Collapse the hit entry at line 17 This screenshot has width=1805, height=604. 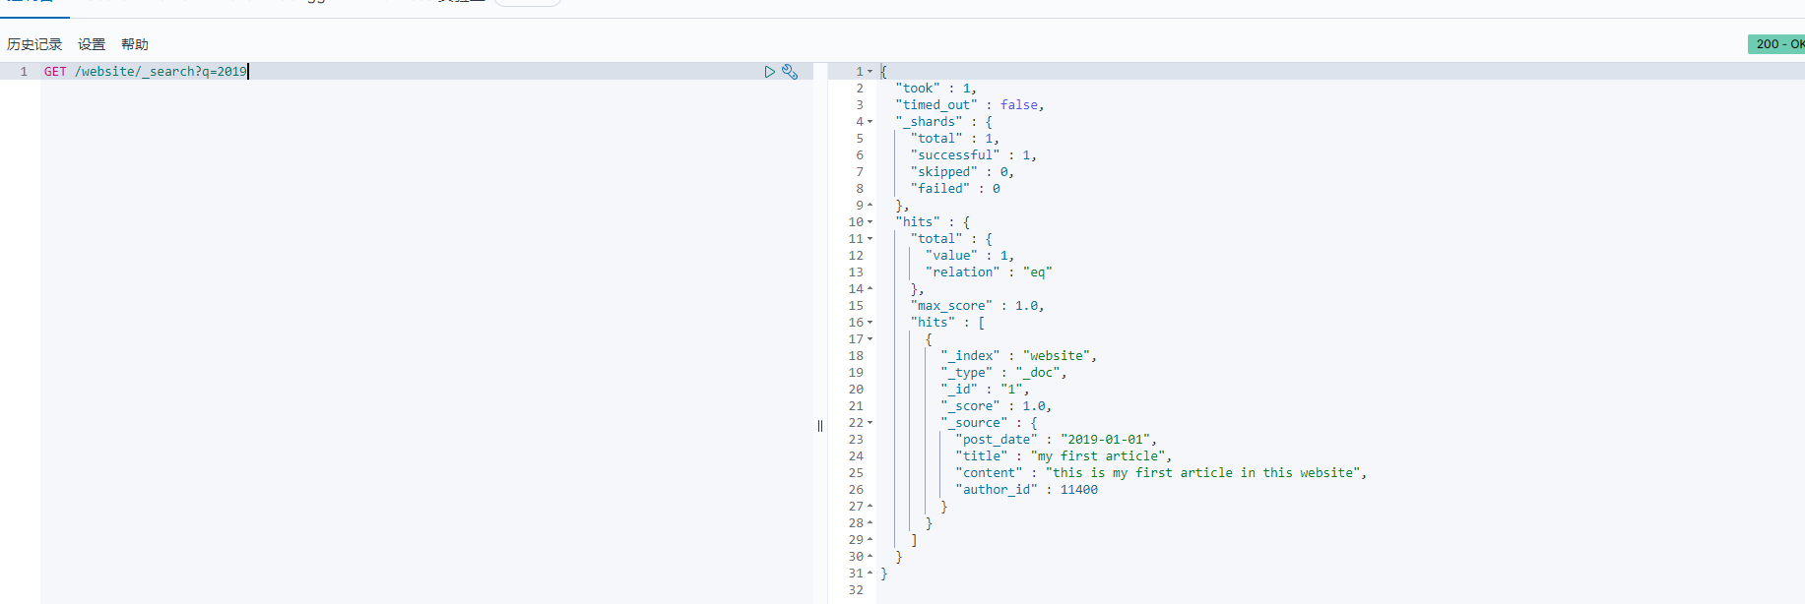[870, 339]
